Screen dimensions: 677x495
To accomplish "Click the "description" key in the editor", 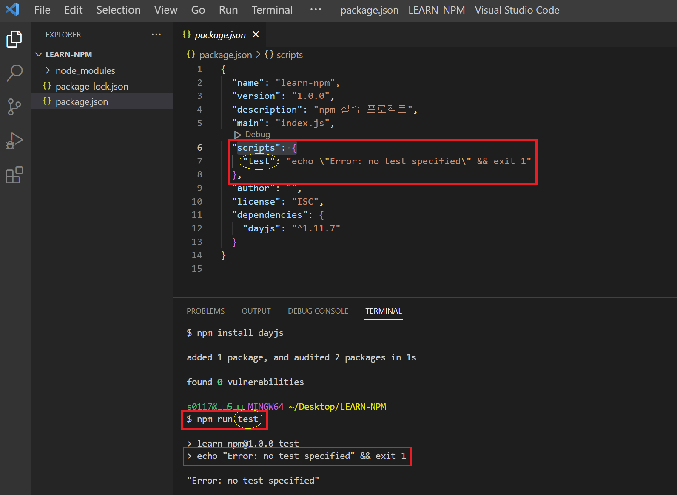I will (267, 109).
